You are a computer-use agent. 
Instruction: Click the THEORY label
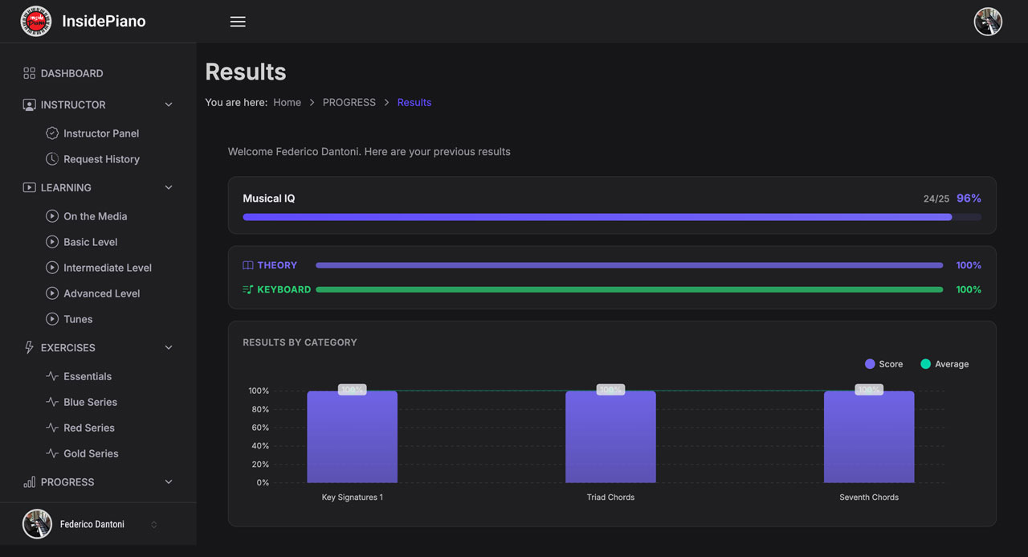(277, 265)
